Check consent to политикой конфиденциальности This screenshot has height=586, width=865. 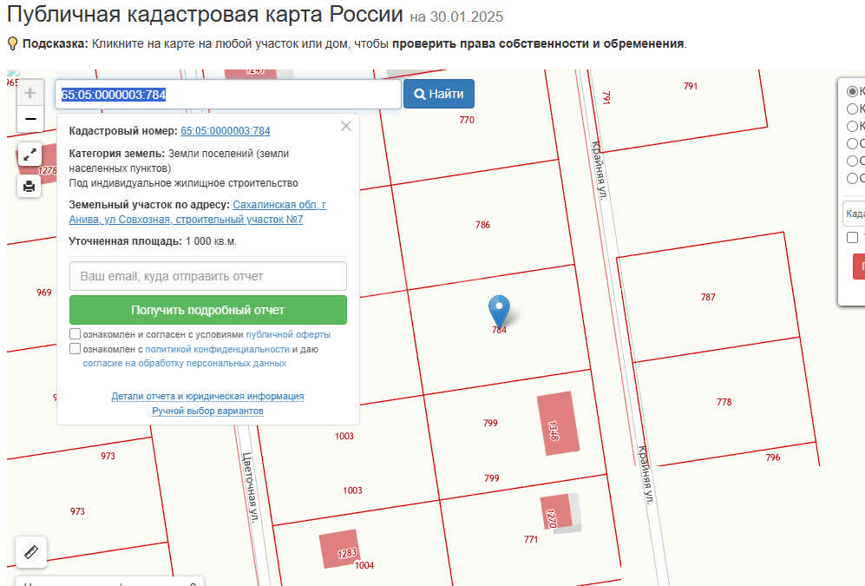point(74,349)
